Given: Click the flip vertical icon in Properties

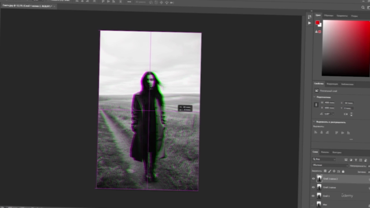Looking at the screenshot, I should click(351, 114).
